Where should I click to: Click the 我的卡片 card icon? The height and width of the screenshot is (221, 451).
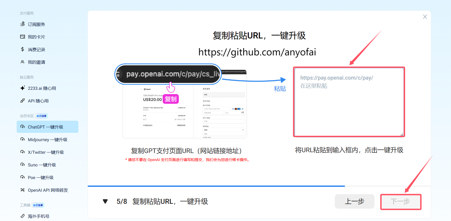pyautogui.click(x=23, y=37)
